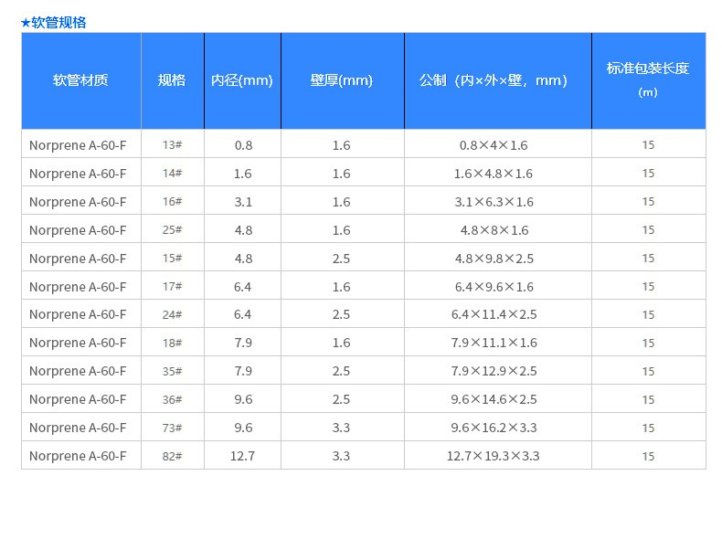Screen dimensions: 722x550
Task: Select the 9.6×14.6×2.5 dimension cell
Action: [494, 399]
